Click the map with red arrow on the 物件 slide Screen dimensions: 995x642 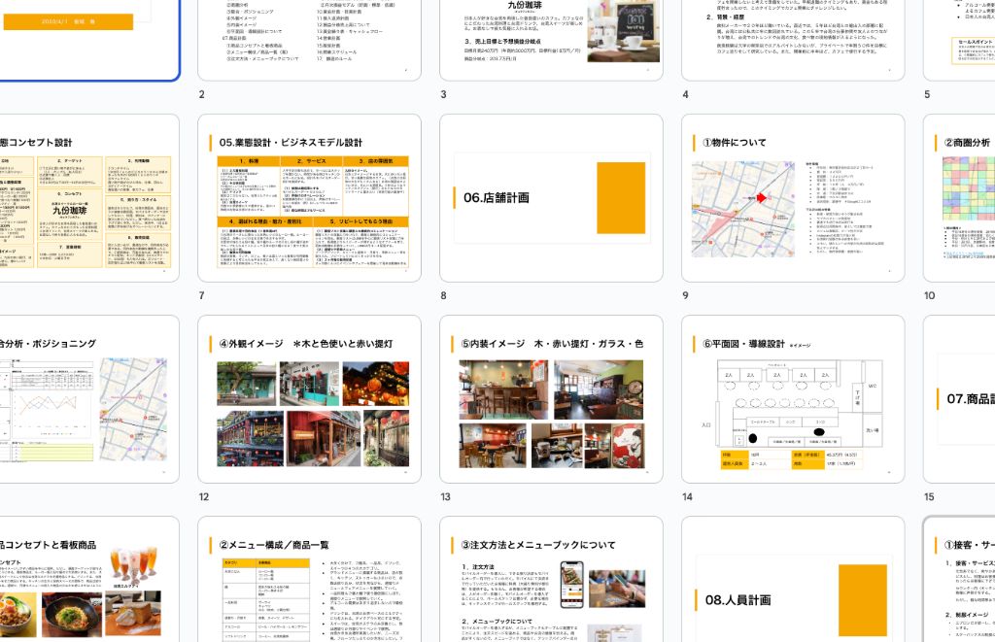point(743,209)
